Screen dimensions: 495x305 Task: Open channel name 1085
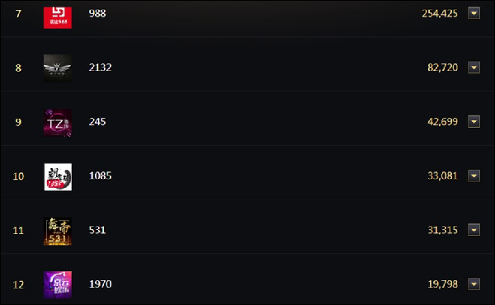[100, 176]
